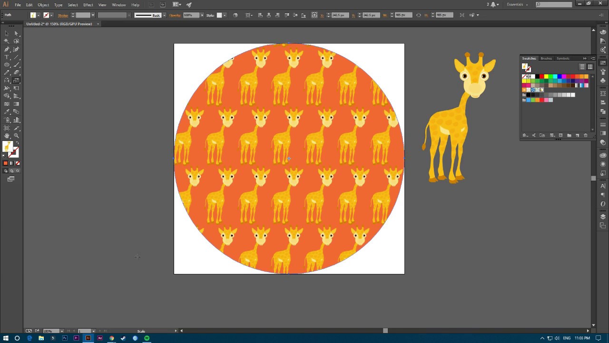The width and height of the screenshot is (609, 343).
Task: Switch to the Brushes tab
Action: [x=546, y=58]
